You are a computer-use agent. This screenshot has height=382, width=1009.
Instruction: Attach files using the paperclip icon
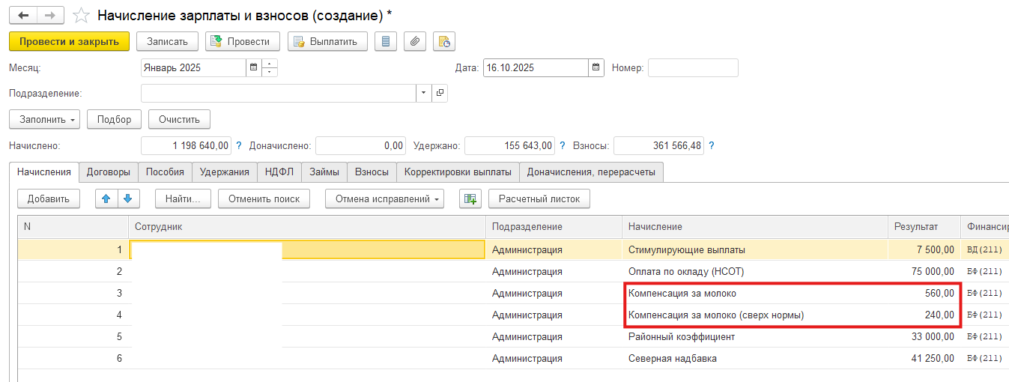tap(415, 41)
